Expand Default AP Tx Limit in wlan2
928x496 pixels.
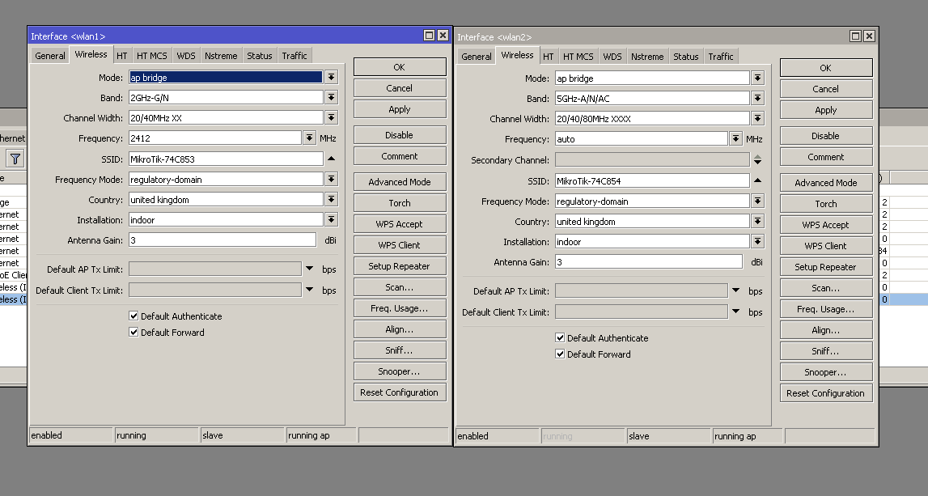[735, 290]
